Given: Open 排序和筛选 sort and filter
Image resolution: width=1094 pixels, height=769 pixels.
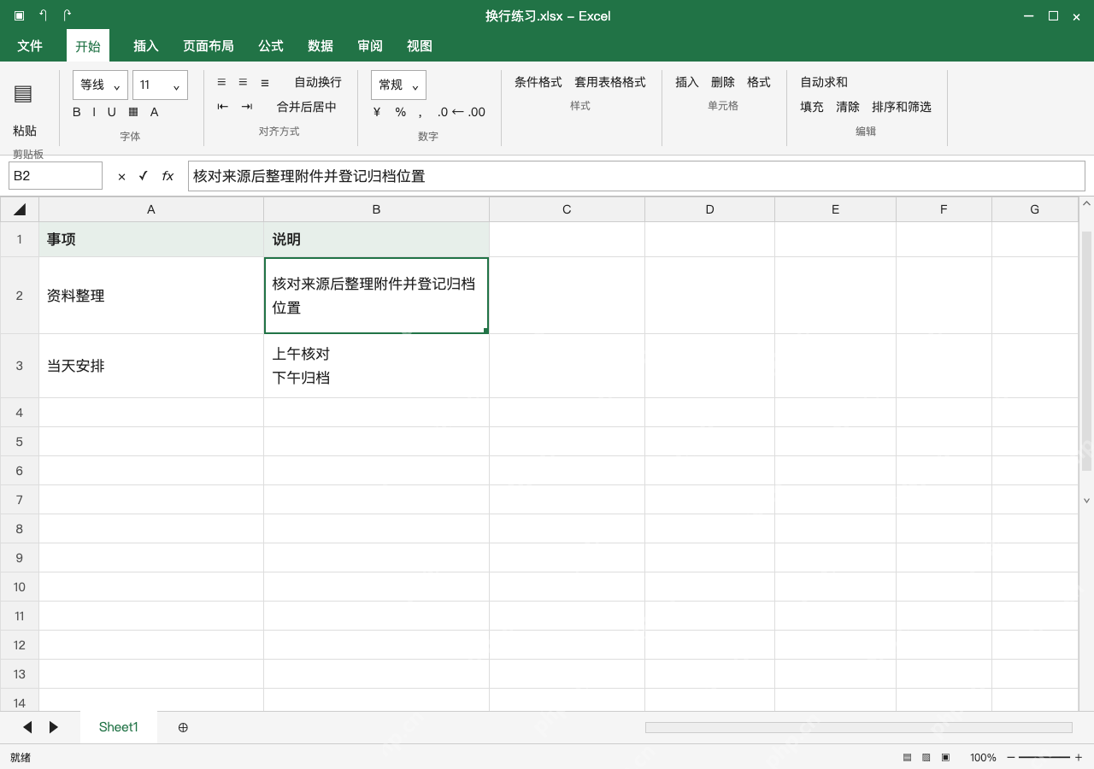Looking at the screenshot, I should point(902,107).
